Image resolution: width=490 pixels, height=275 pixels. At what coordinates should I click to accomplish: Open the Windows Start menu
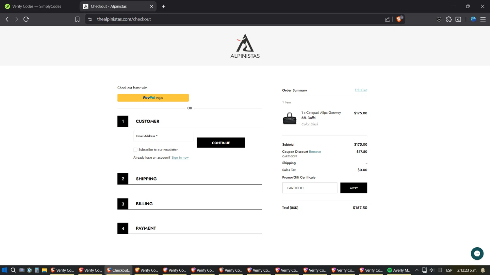tap(5, 270)
